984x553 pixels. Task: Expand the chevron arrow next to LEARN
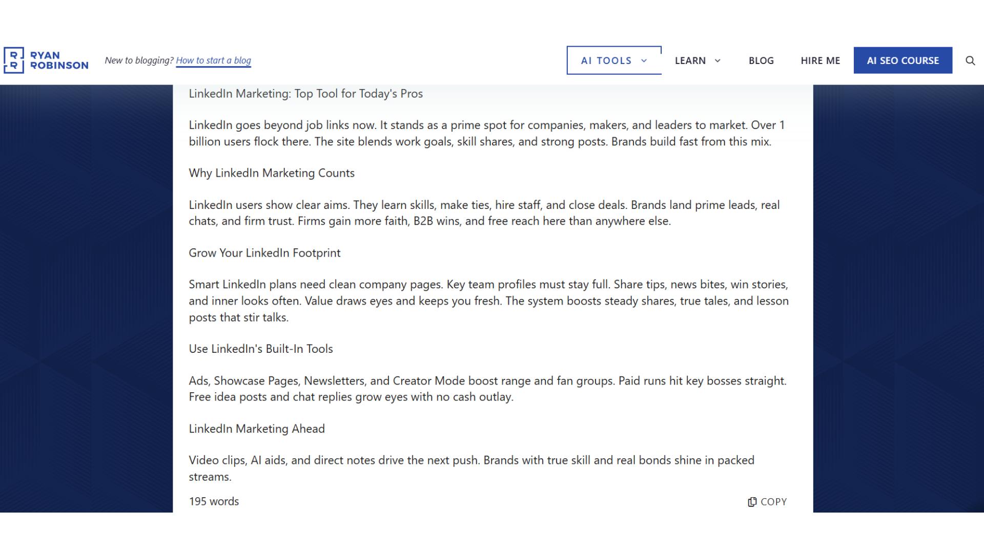click(x=717, y=60)
